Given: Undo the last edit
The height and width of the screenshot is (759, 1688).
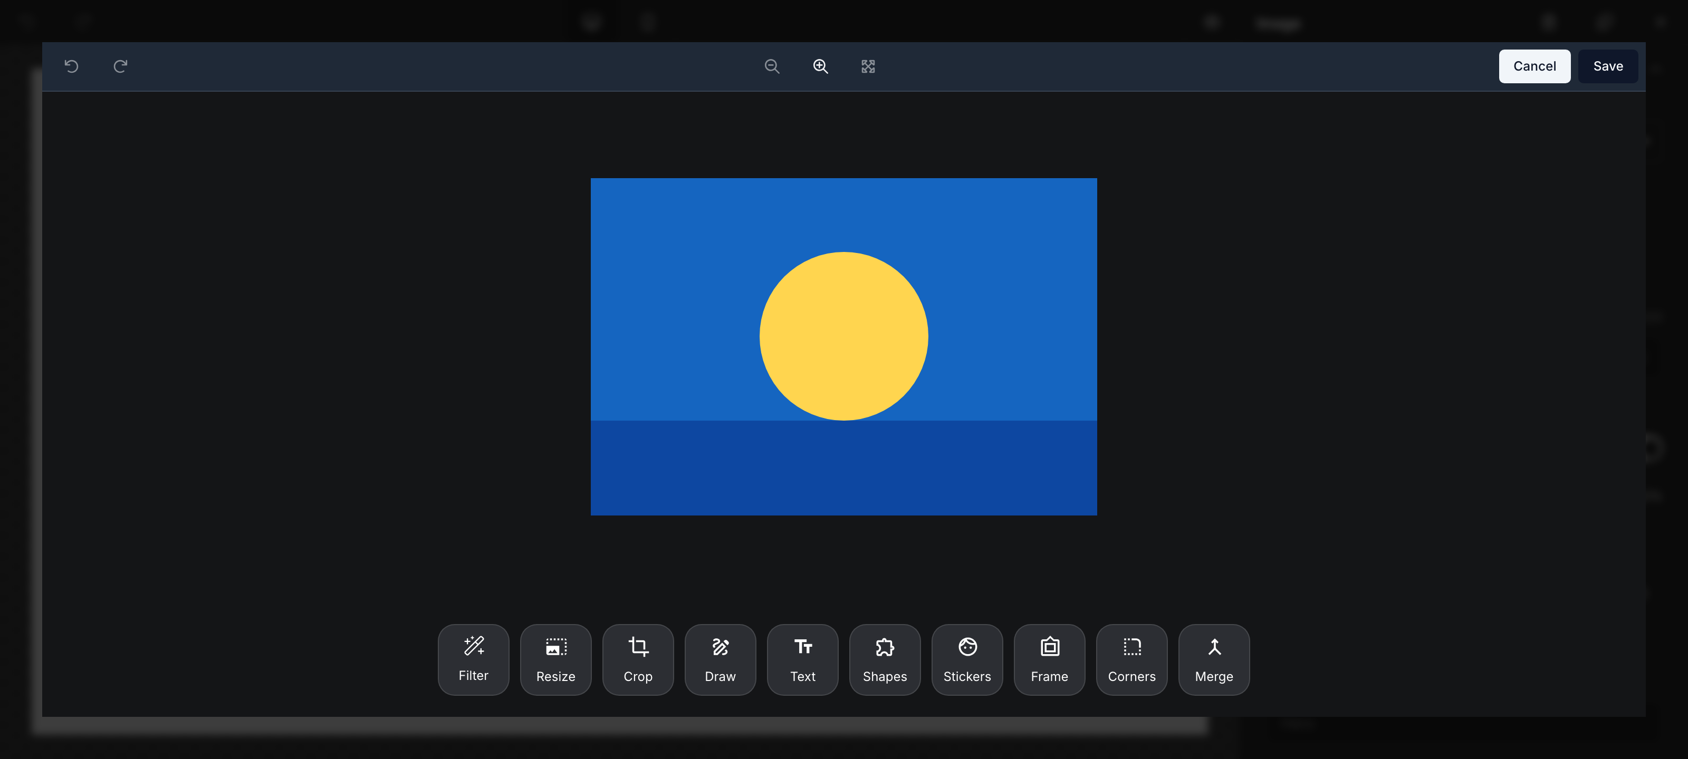Looking at the screenshot, I should [x=71, y=66].
